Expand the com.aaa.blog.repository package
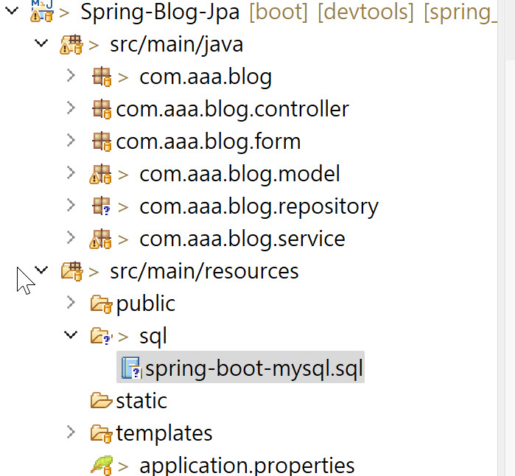 (x=71, y=206)
